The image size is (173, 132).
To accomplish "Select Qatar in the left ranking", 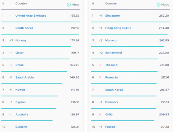I will click(19, 53).
